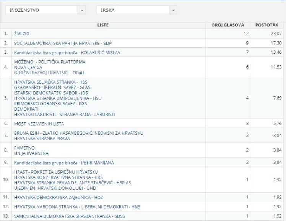Open the IRSKA dropdown arrow
Image resolution: width=286 pixels, height=221 pixels.
173,10
